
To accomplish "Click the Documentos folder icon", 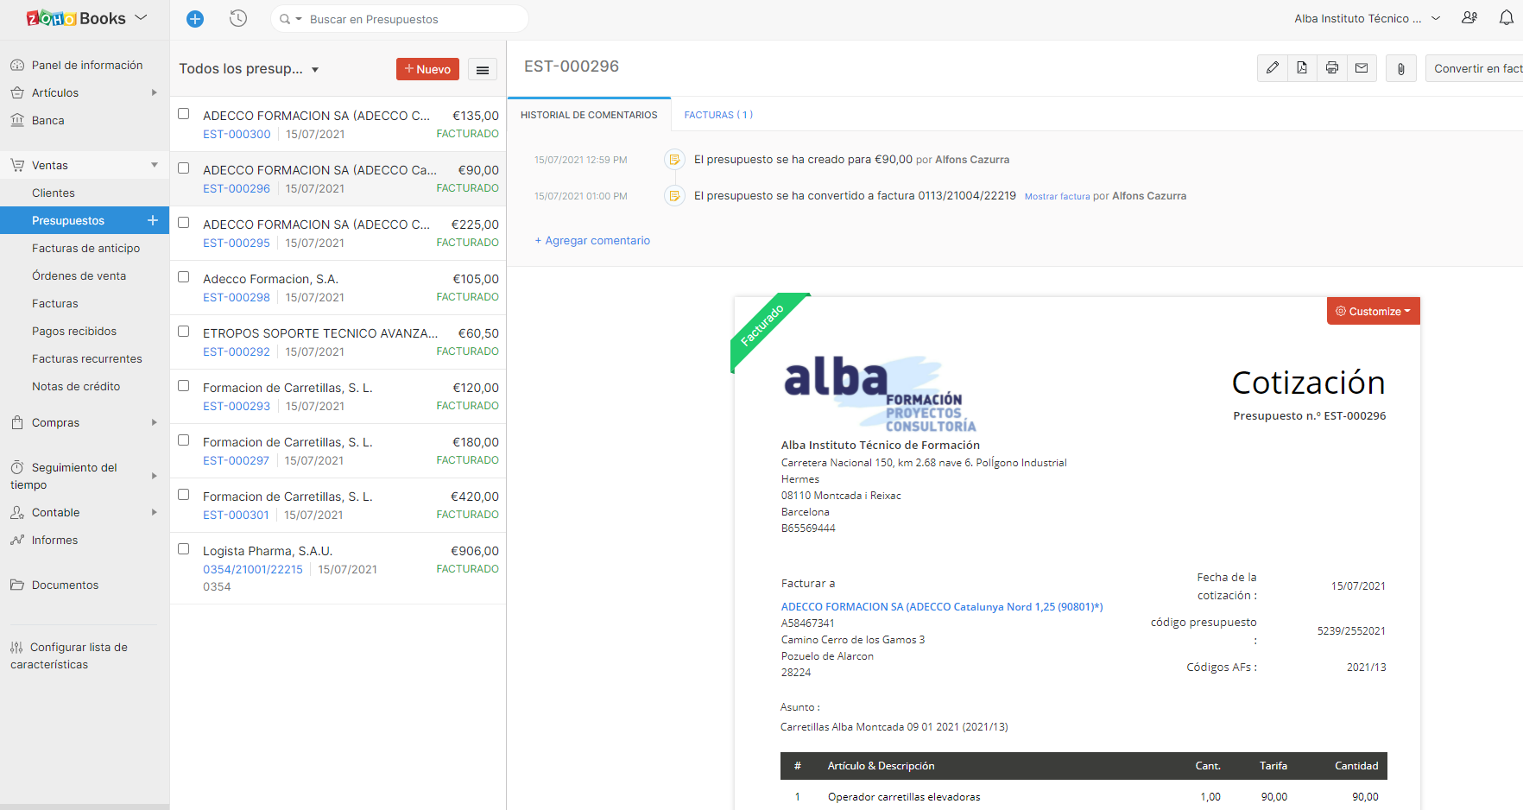I will click(17, 585).
